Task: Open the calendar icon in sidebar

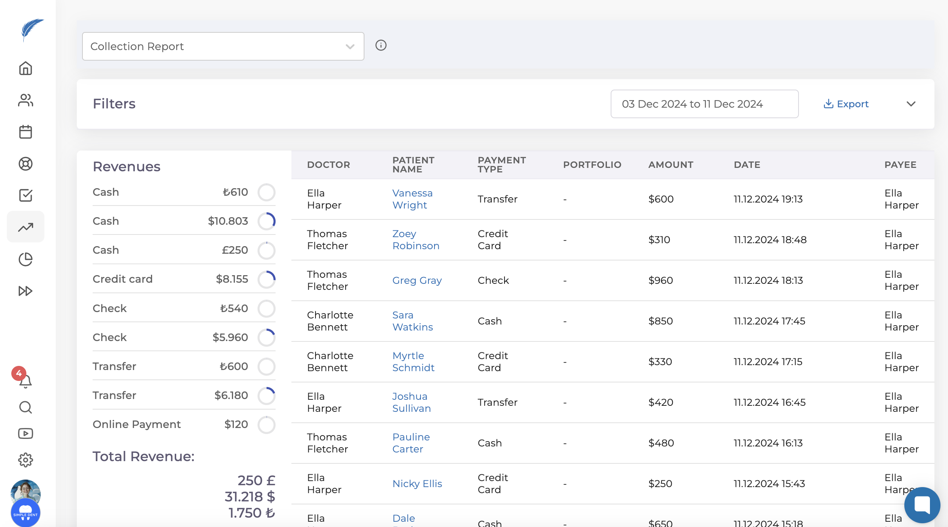Action: (x=26, y=132)
